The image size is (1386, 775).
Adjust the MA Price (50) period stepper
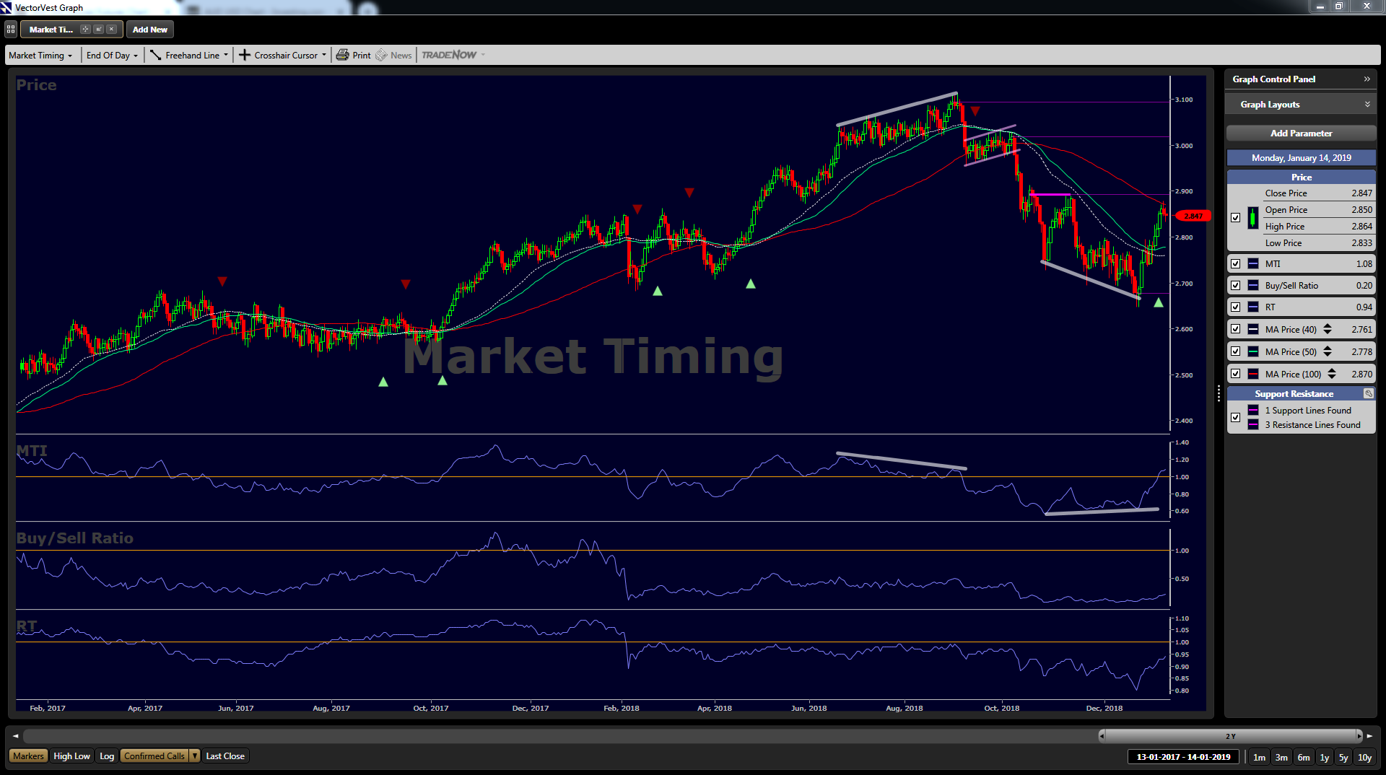click(x=1327, y=352)
